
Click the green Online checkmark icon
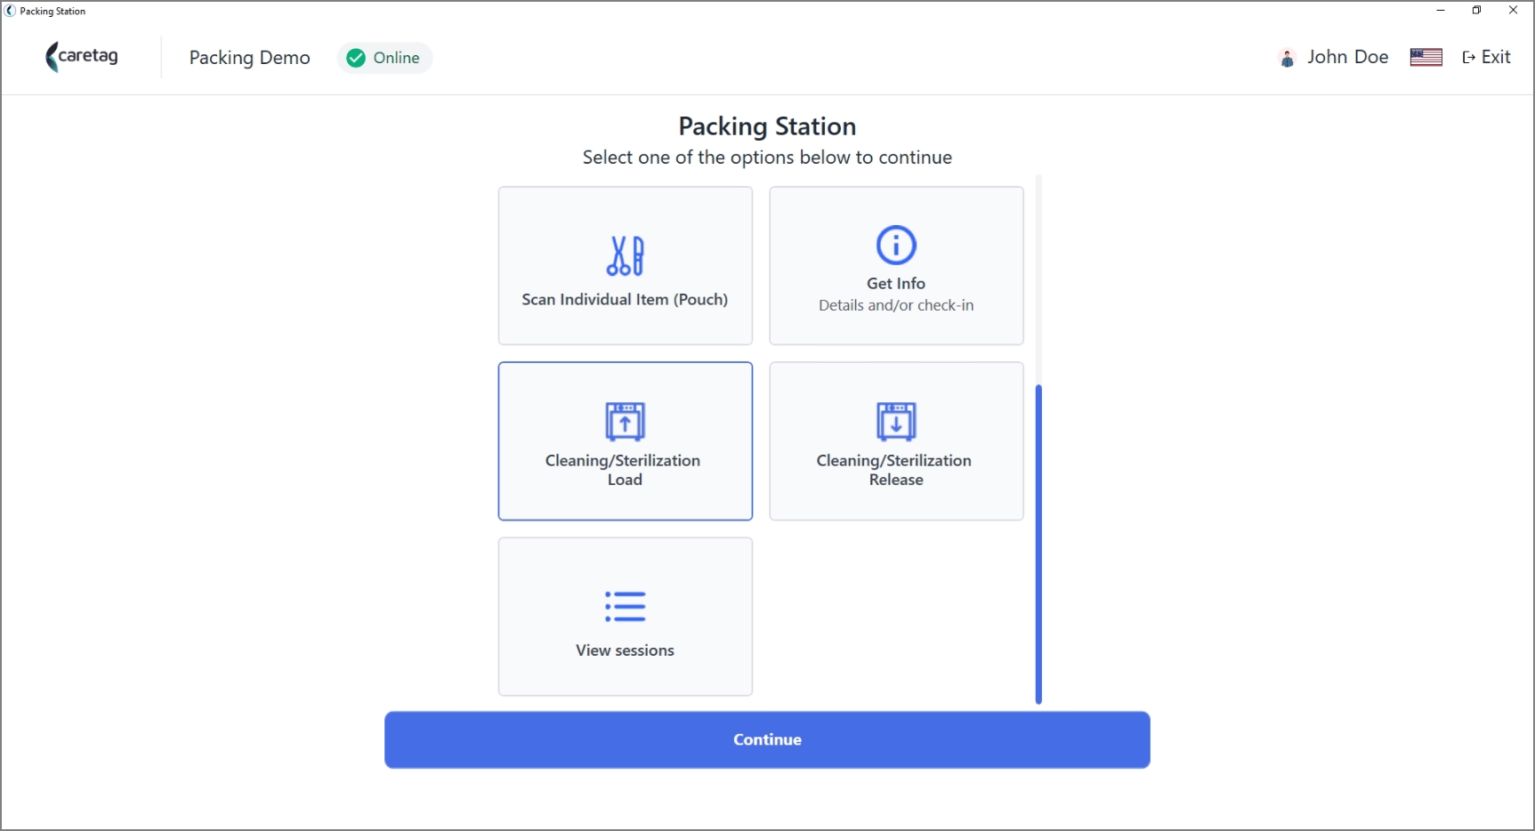click(356, 58)
